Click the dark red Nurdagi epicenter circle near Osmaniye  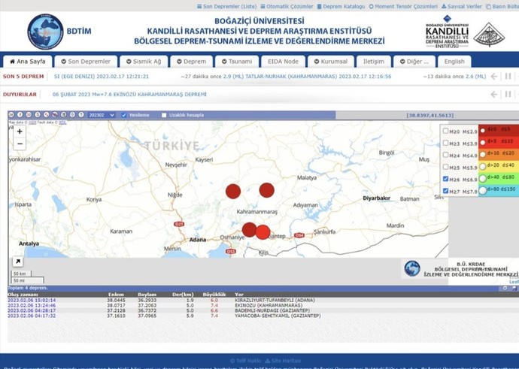pos(249,229)
